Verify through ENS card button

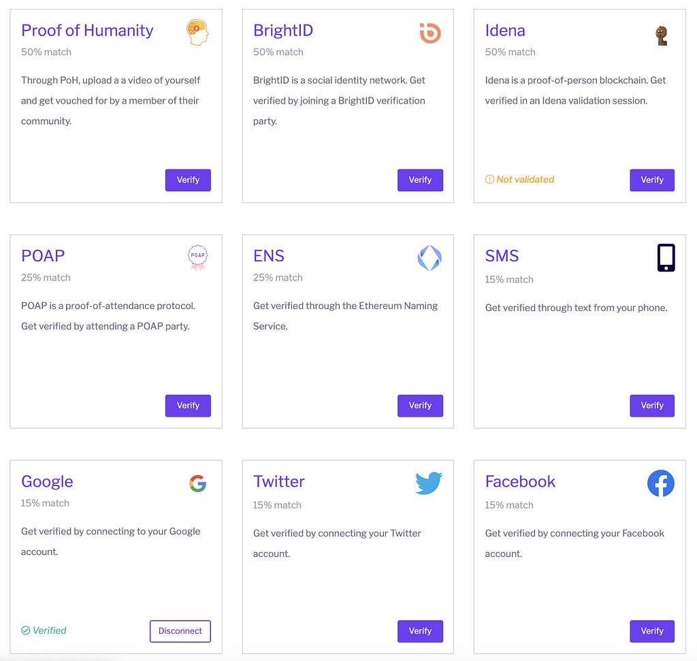pos(420,406)
